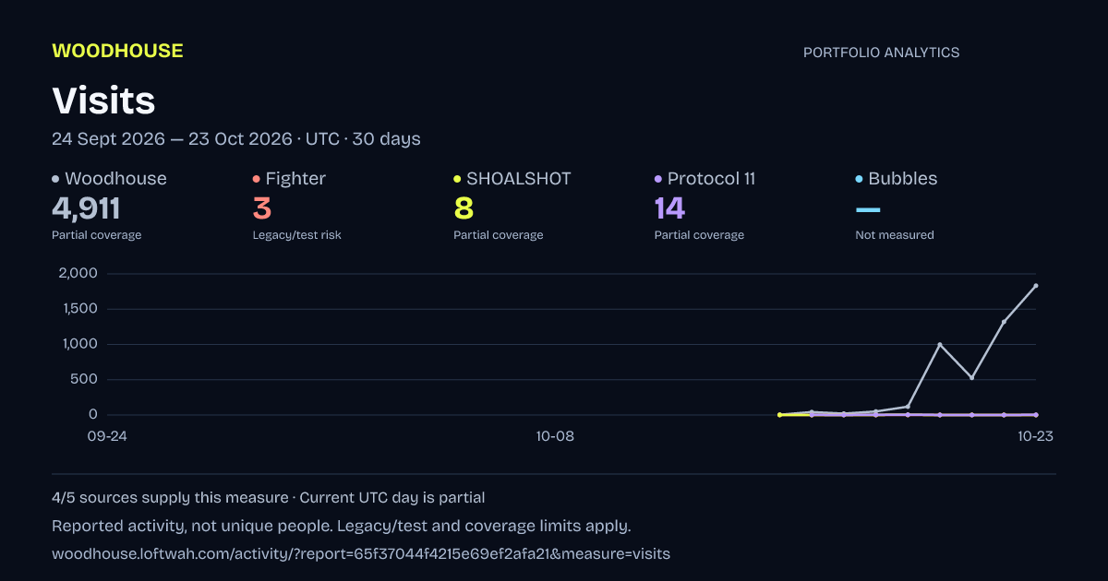
Task: Click the Protocol 11 value 14
Action: pyautogui.click(x=669, y=208)
